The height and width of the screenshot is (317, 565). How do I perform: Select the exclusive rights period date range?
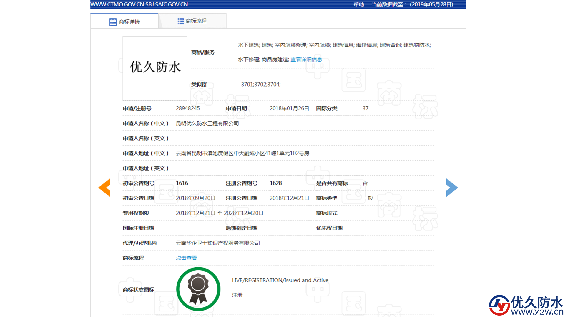coord(220,213)
